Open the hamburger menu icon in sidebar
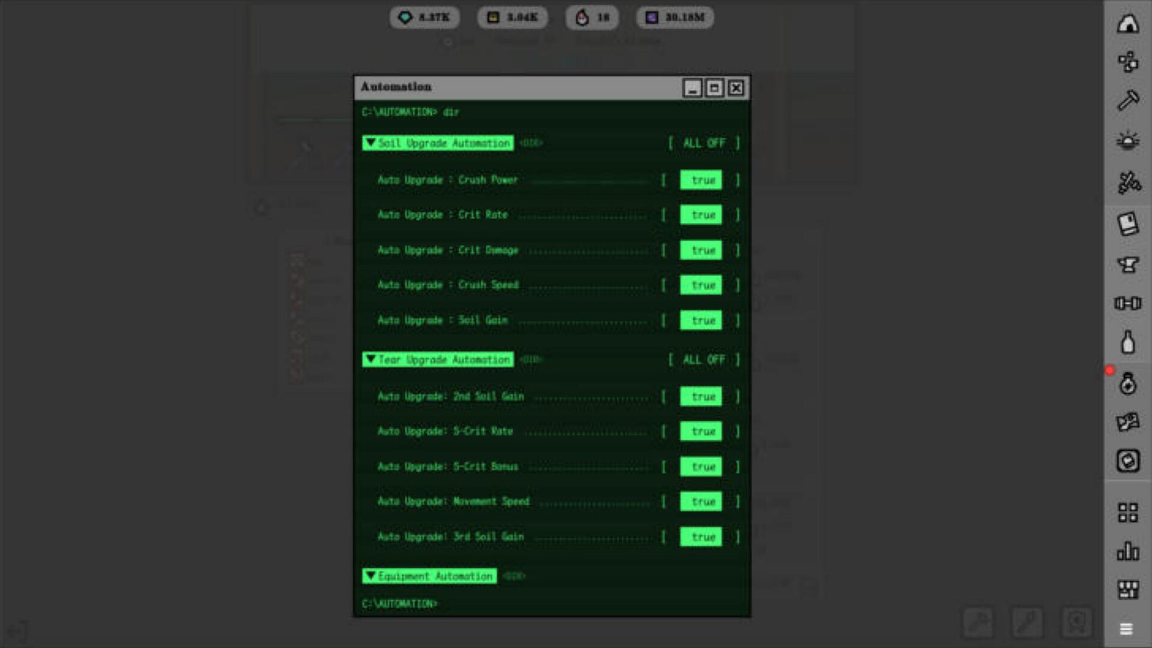Screen dimensions: 1152x648 (x=1126, y=629)
